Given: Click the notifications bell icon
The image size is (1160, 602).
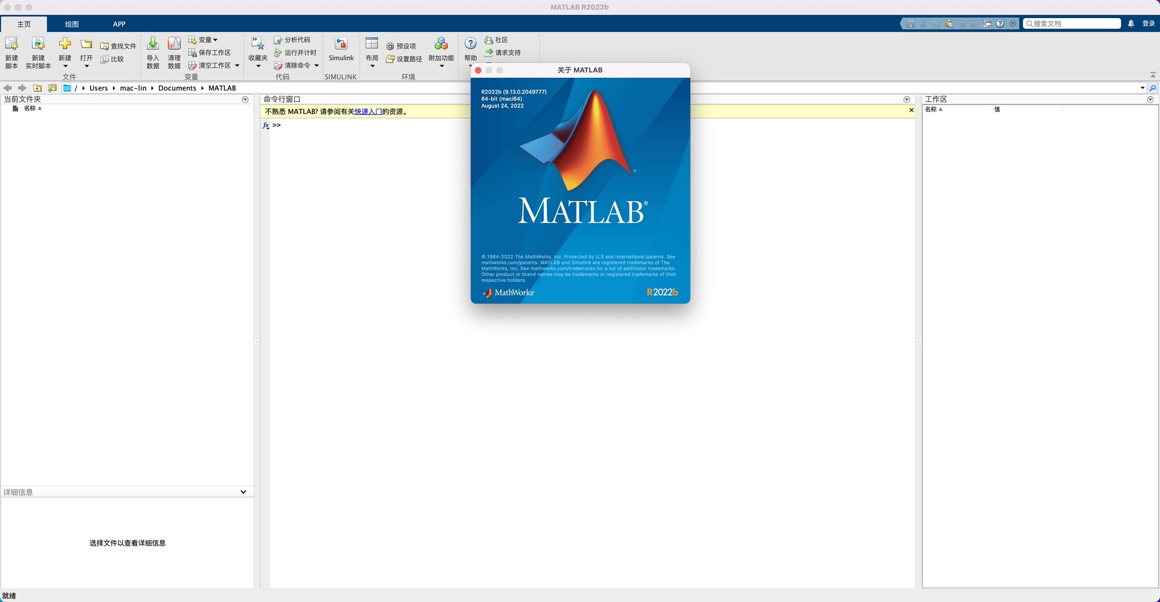Looking at the screenshot, I should [x=1131, y=24].
